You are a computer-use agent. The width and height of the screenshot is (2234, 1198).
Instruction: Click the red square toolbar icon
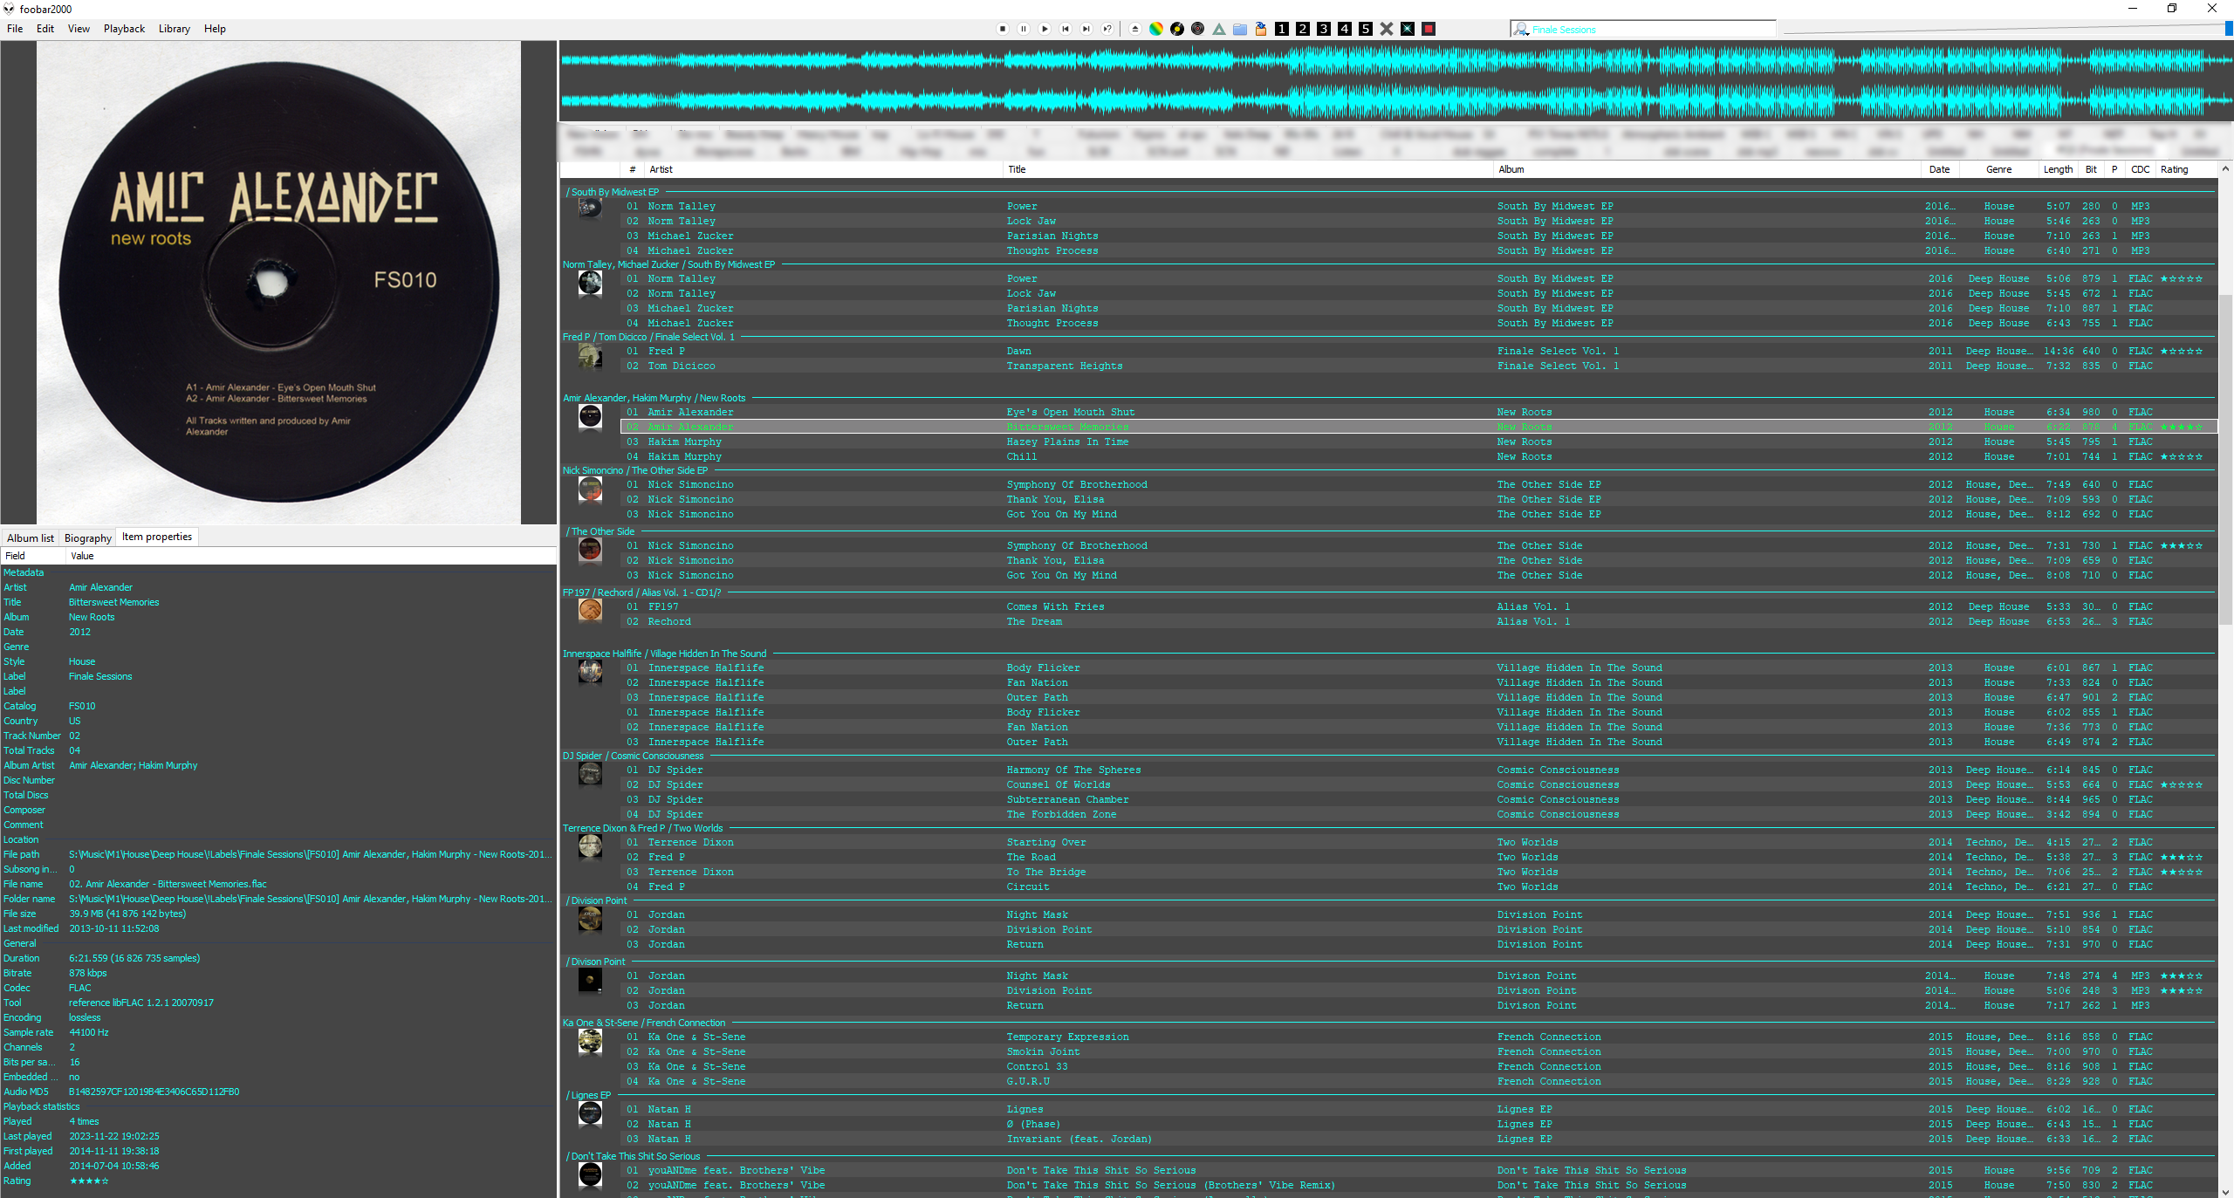click(1429, 29)
